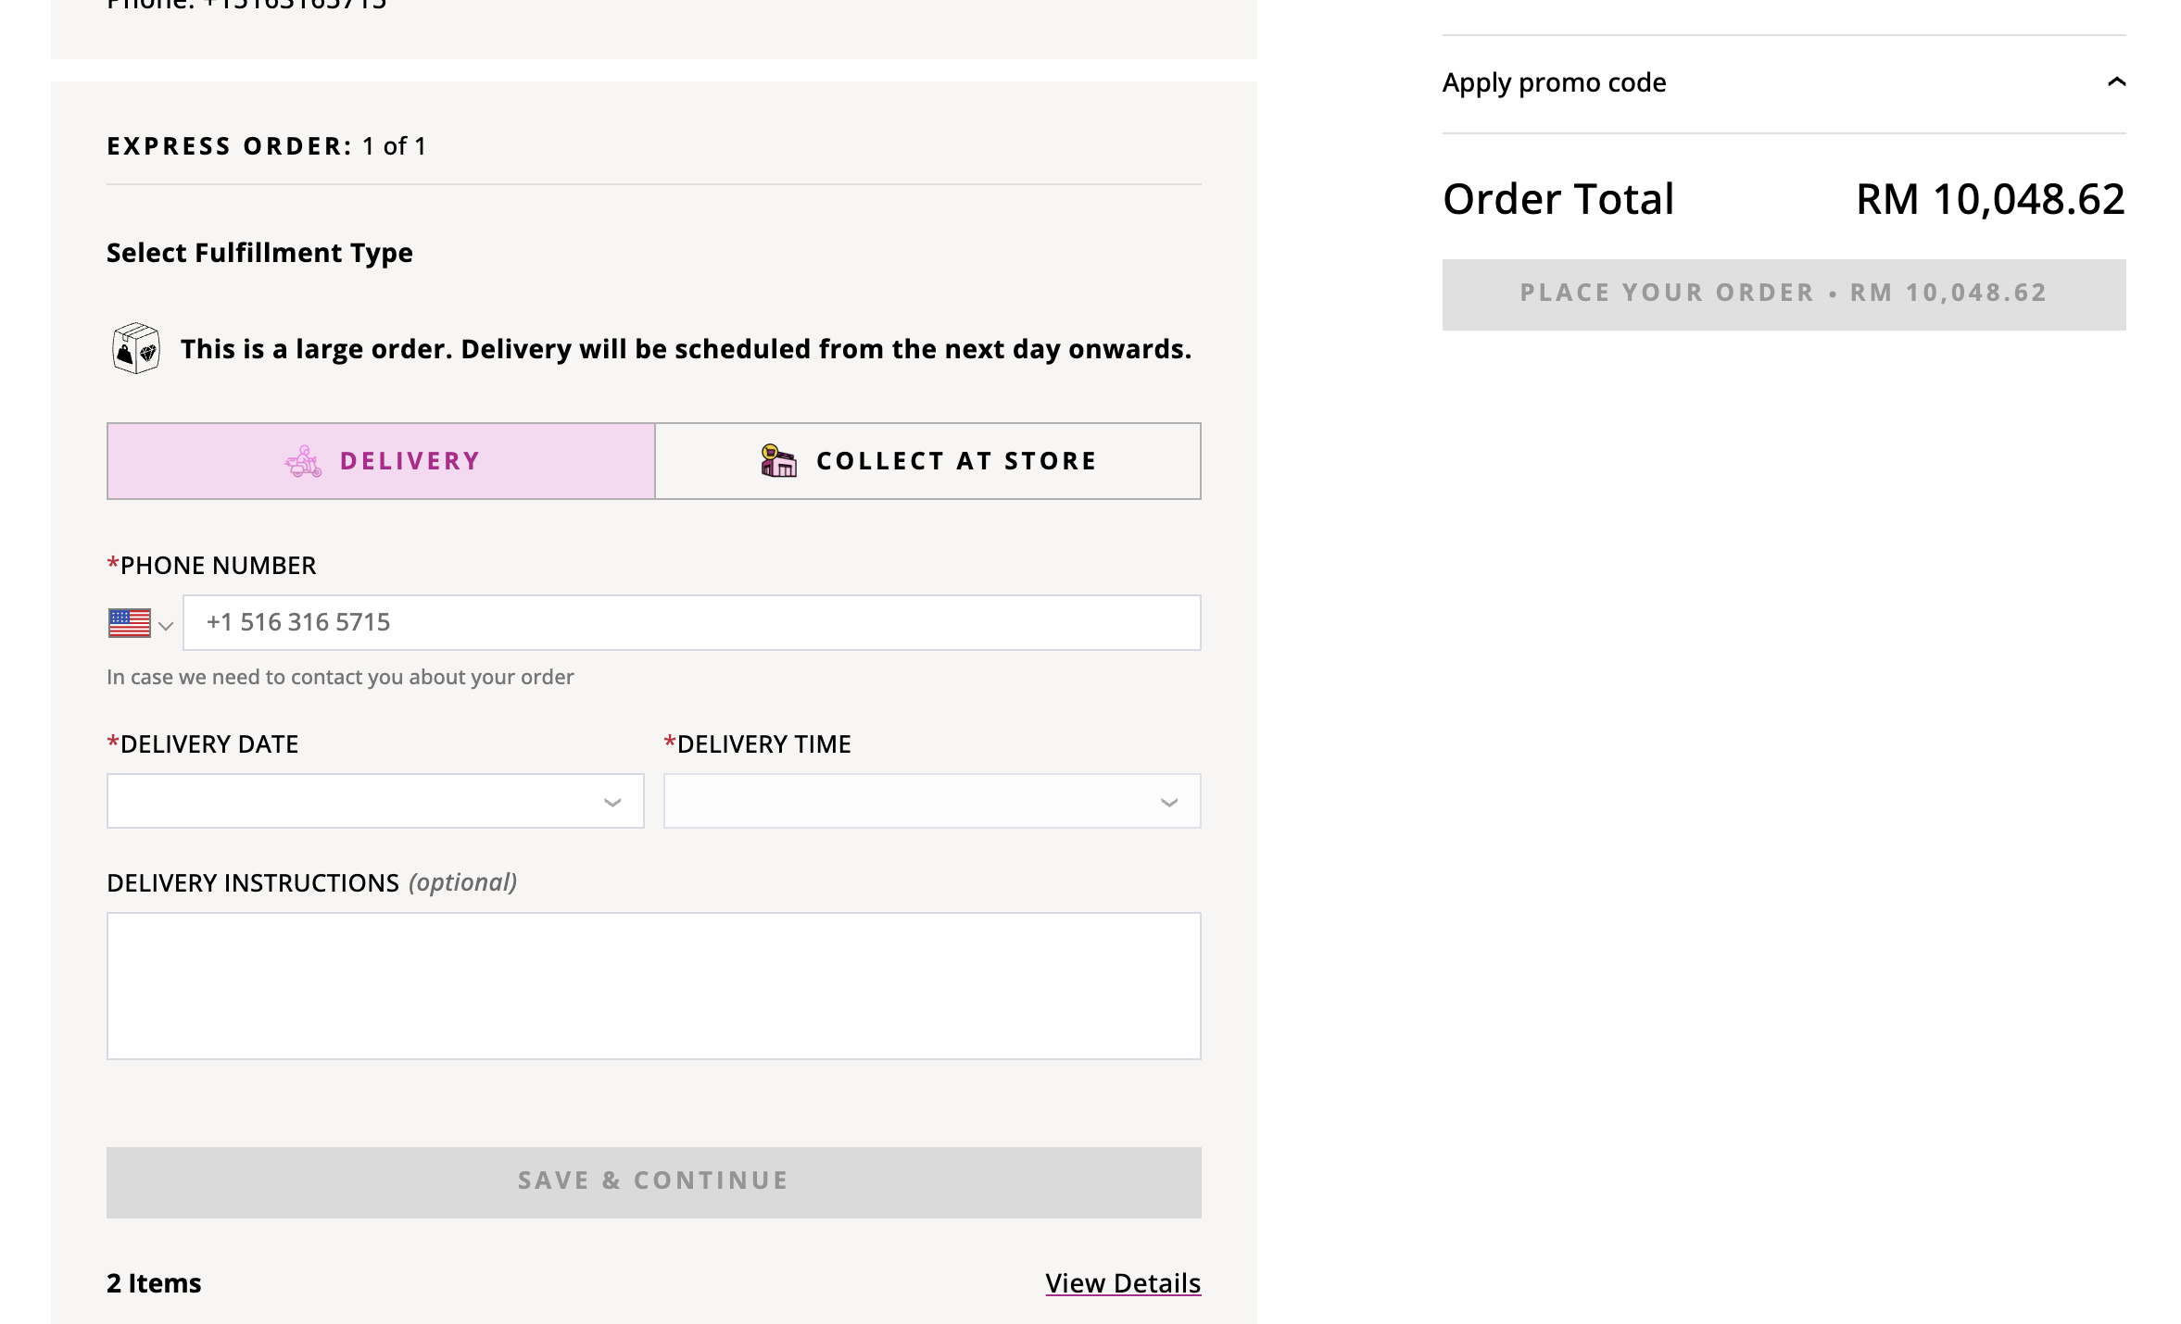The width and height of the screenshot is (2181, 1324).
Task: Click Place Your Order button
Action: tap(1784, 294)
